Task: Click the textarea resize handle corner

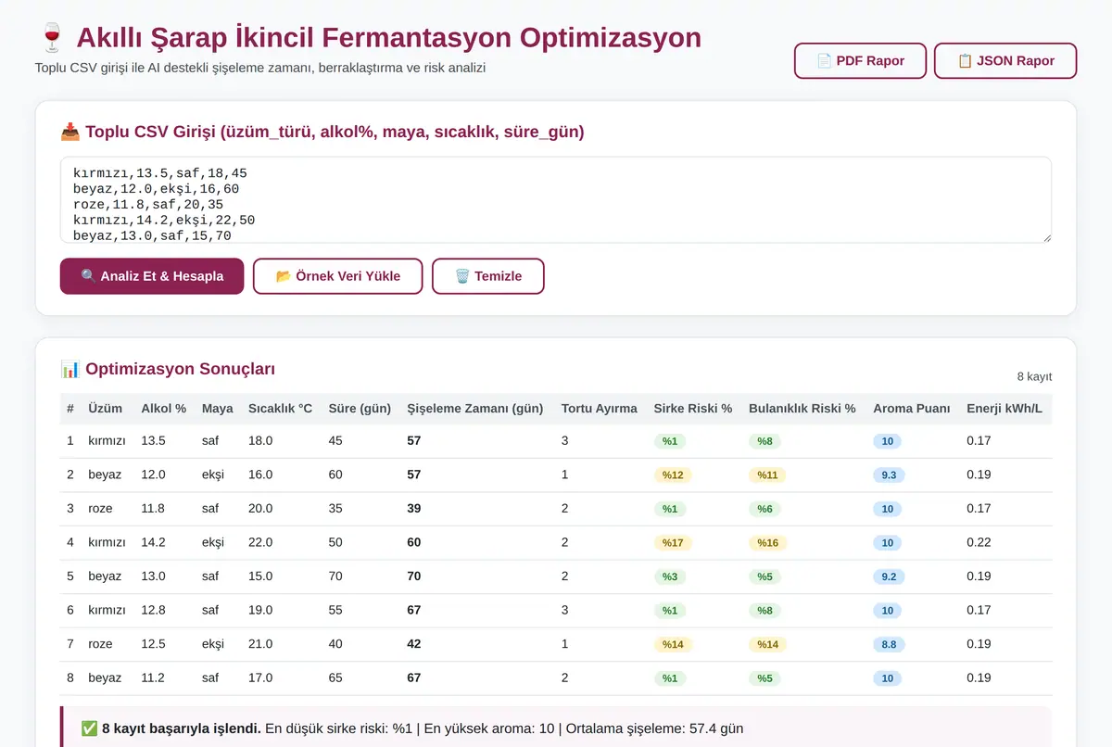Action: pos(1046,238)
